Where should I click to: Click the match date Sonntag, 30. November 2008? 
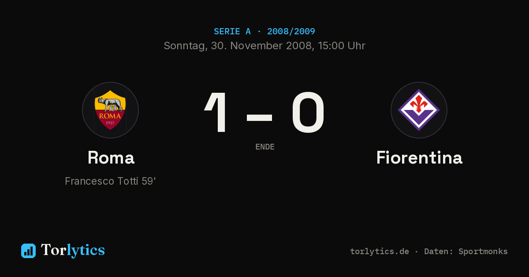pyautogui.click(x=238, y=46)
